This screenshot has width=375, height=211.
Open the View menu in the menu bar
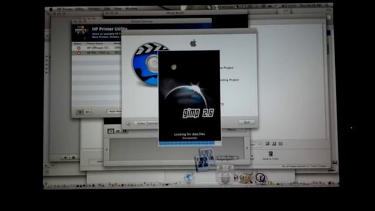pos(118,9)
